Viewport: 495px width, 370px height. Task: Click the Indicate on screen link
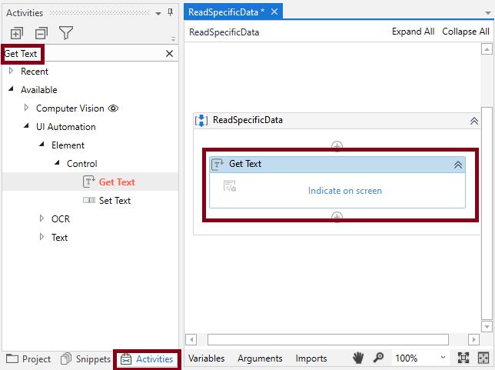tap(344, 191)
